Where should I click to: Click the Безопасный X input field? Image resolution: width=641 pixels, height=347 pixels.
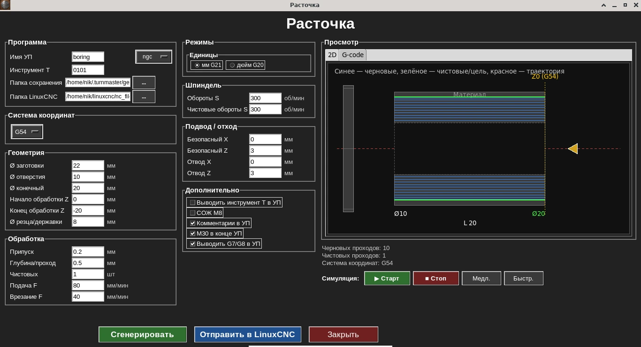pos(266,139)
